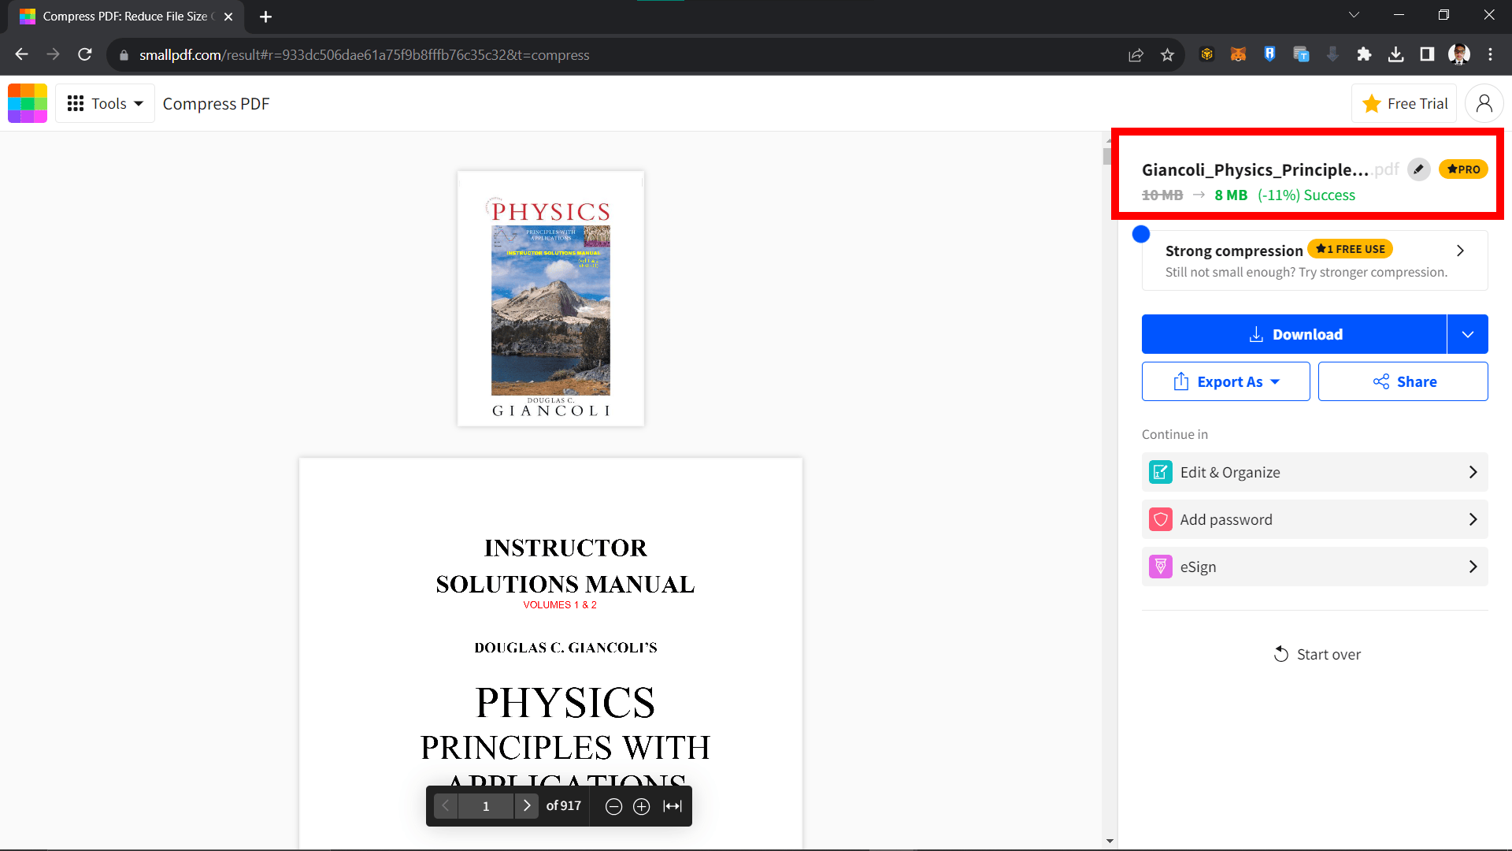
Task: Rename the compressed PDF via pencil icon
Action: 1418,169
